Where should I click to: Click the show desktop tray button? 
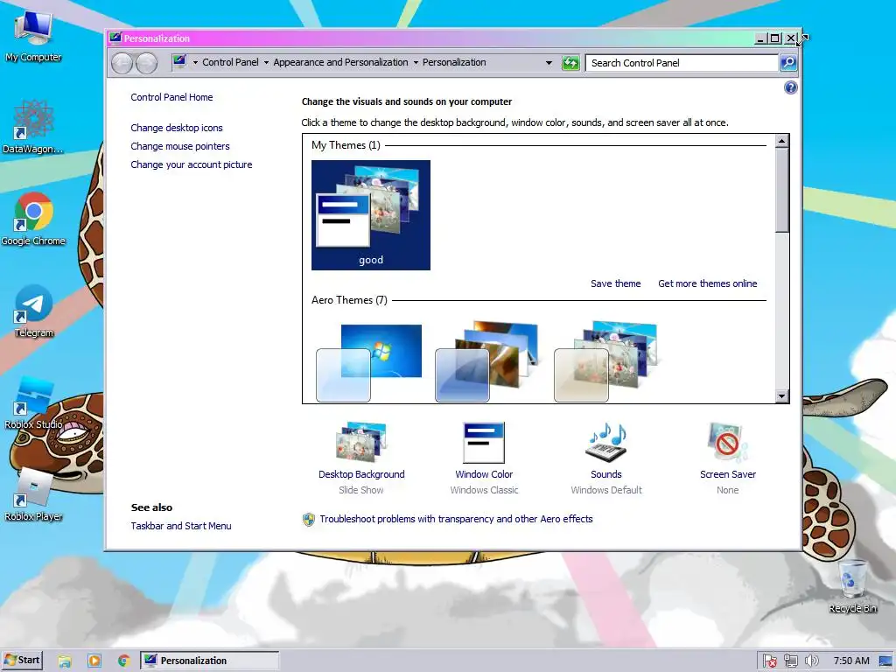point(886,661)
